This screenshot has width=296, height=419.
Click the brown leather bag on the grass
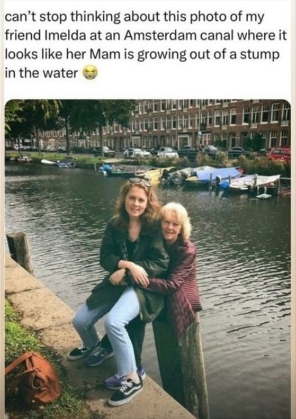(x=33, y=377)
